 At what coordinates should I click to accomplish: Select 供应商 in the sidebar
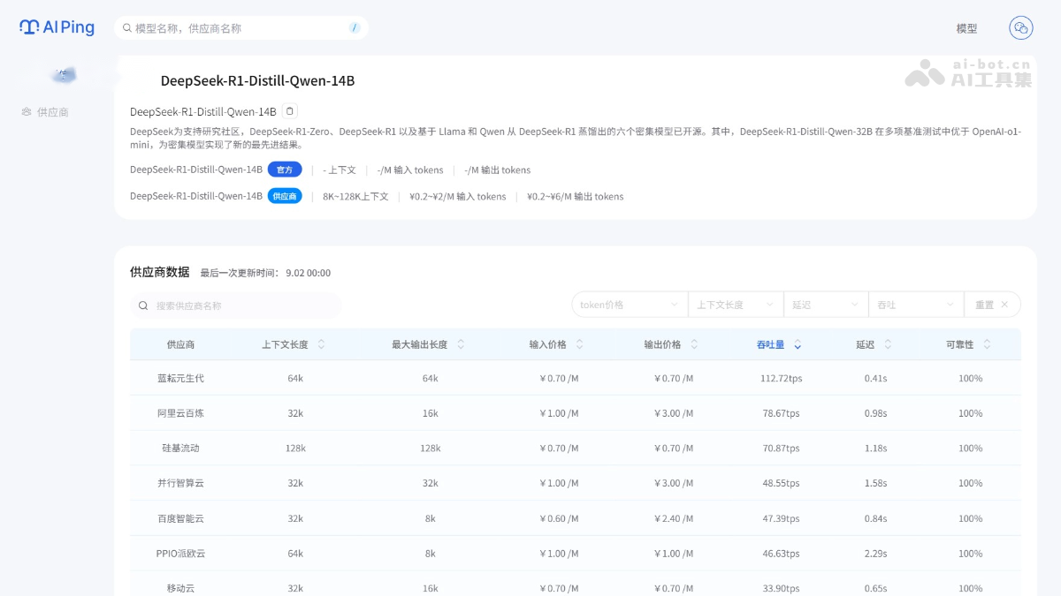tap(45, 112)
